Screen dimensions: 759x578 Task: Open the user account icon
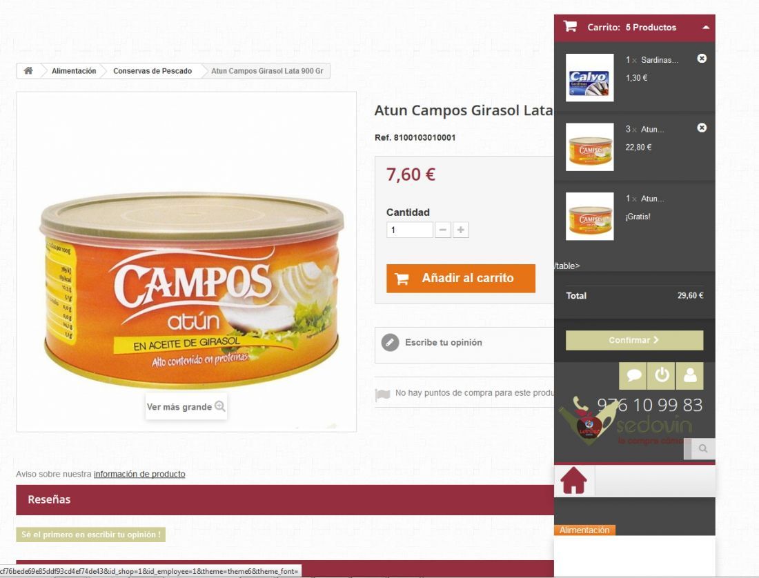click(690, 375)
